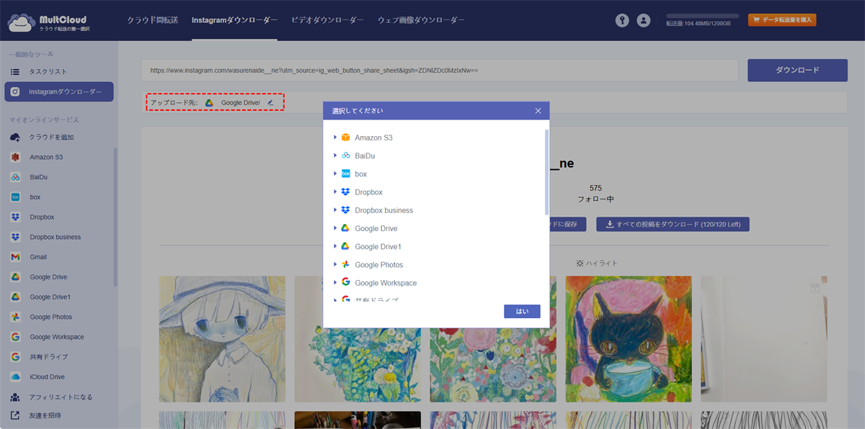The image size is (865, 429).
Task: Switch to the Instagramダウンローダー tab
Action: pyautogui.click(x=234, y=20)
